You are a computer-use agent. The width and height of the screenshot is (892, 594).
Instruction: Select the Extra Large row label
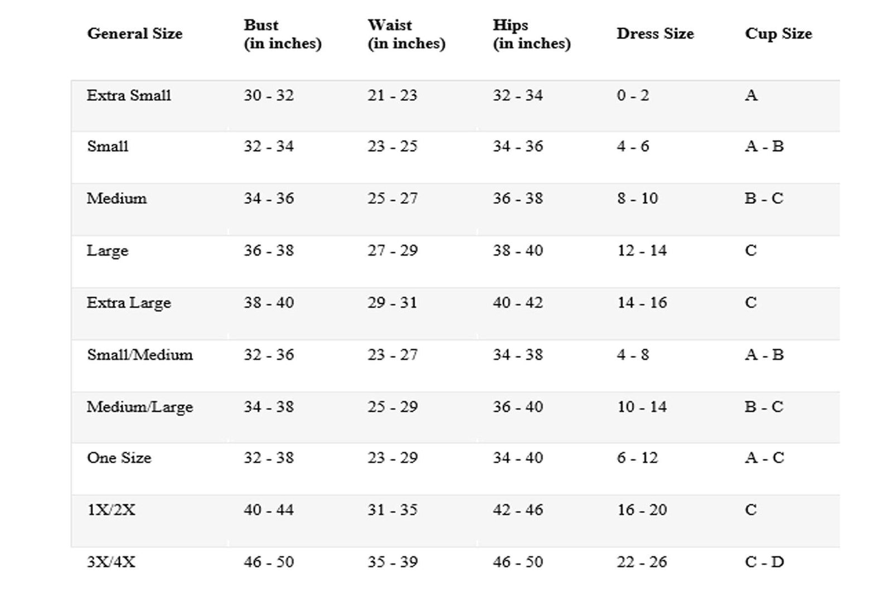tap(129, 303)
